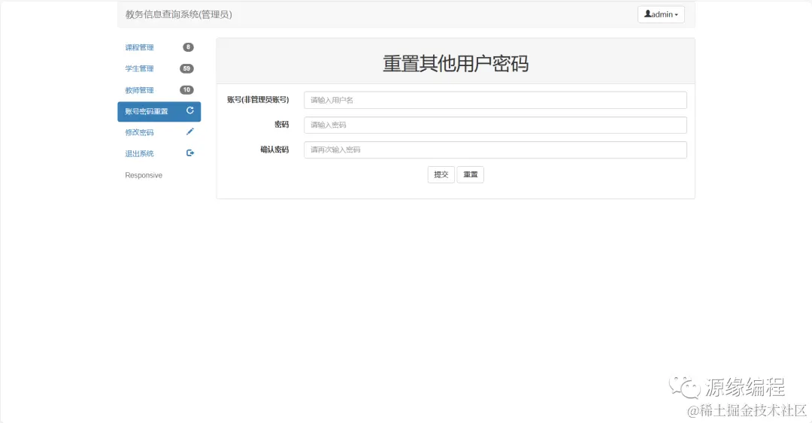This screenshot has width=812, height=423.
Task: Open 课程管理 in the sidebar
Action: pyautogui.click(x=159, y=47)
